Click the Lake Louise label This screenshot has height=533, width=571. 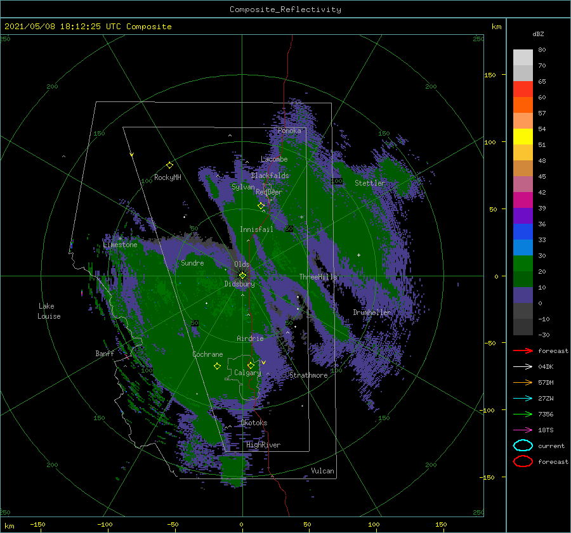click(x=49, y=311)
